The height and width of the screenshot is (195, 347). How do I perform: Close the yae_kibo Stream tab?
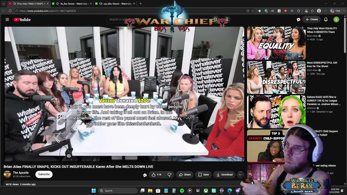(134, 4)
